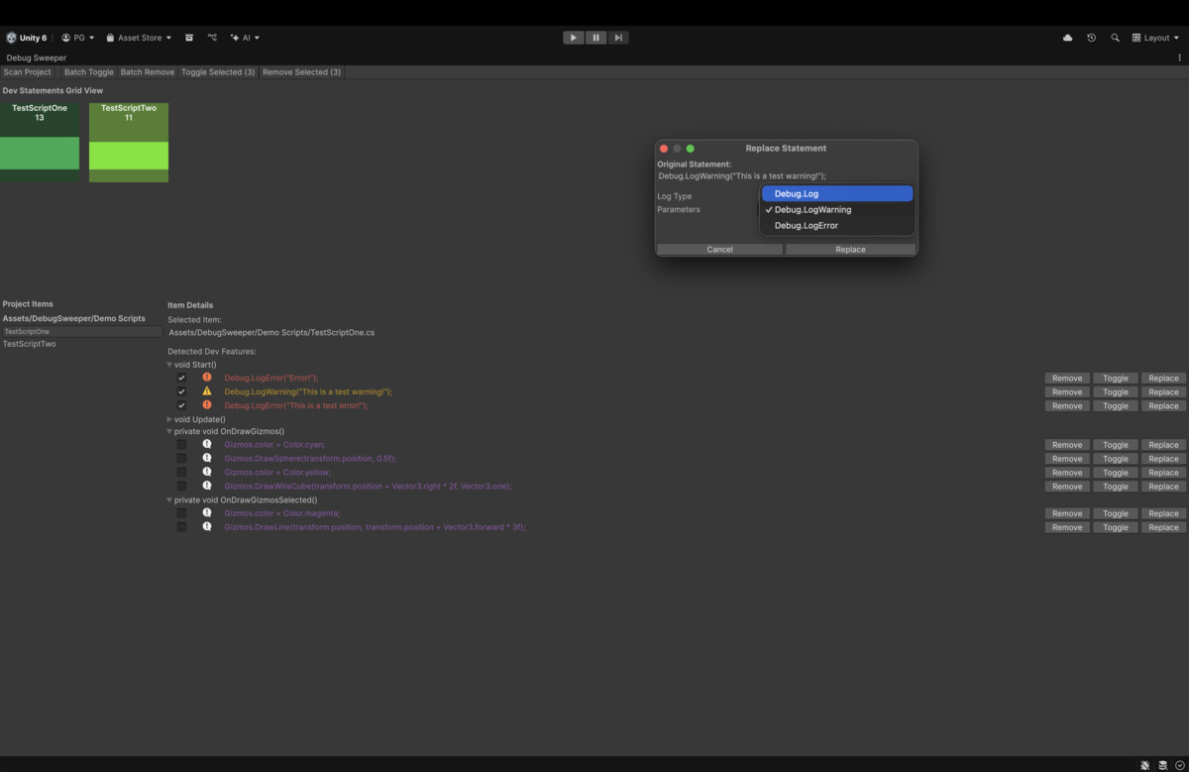Click Remove for the Gizmos.DrawLine row
This screenshot has width=1189, height=772.
tap(1067, 527)
